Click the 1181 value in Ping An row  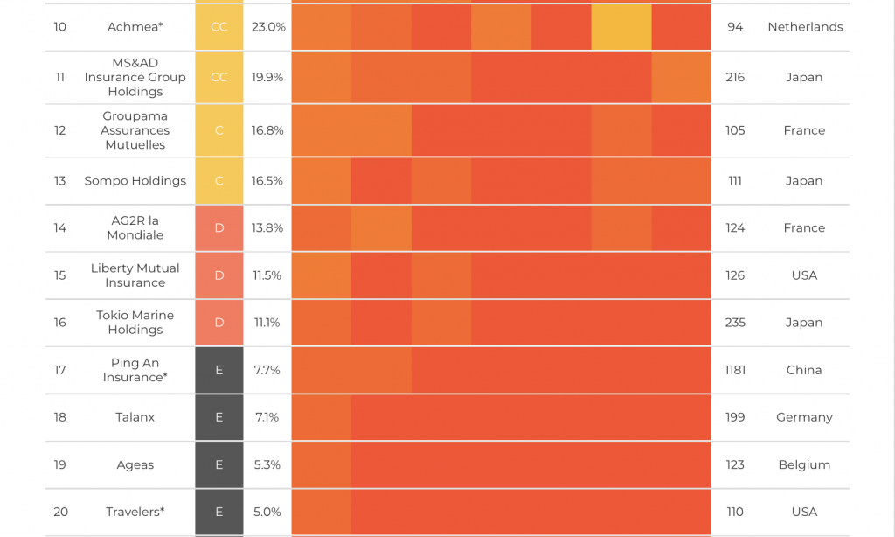pos(735,370)
